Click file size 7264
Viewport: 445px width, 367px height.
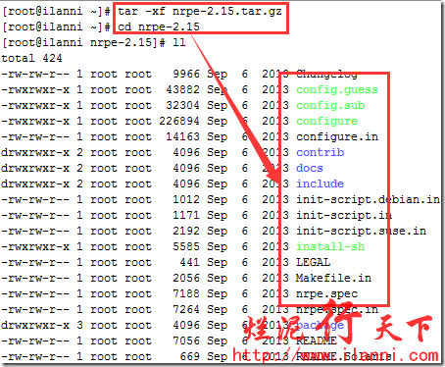[186, 309]
